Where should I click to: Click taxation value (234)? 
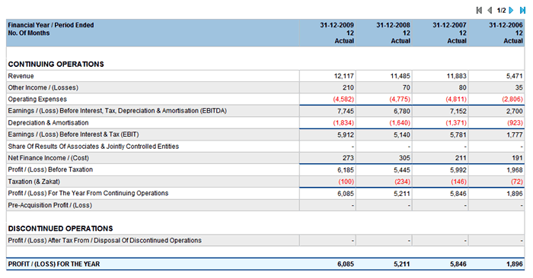pyautogui.click(x=403, y=182)
